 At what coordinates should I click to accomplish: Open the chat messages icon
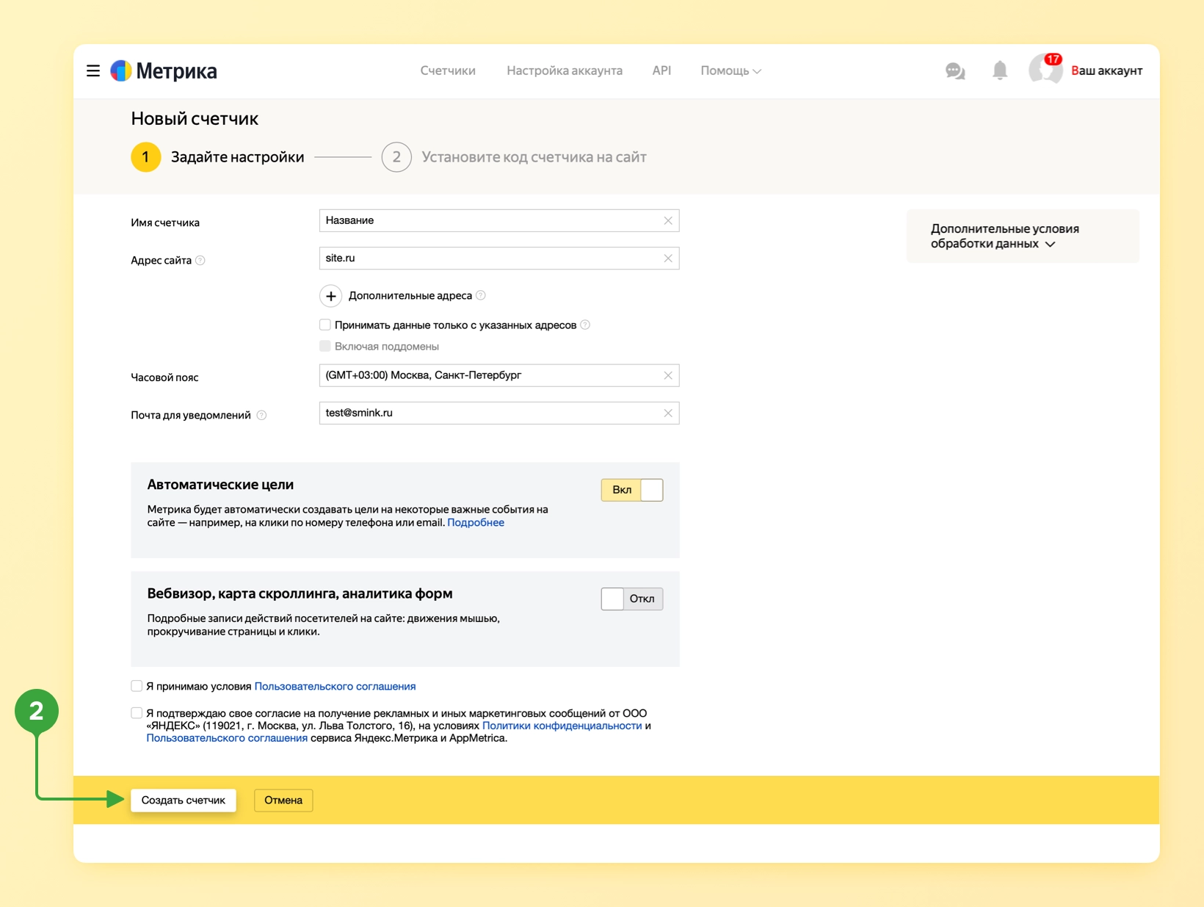pyautogui.click(x=955, y=71)
